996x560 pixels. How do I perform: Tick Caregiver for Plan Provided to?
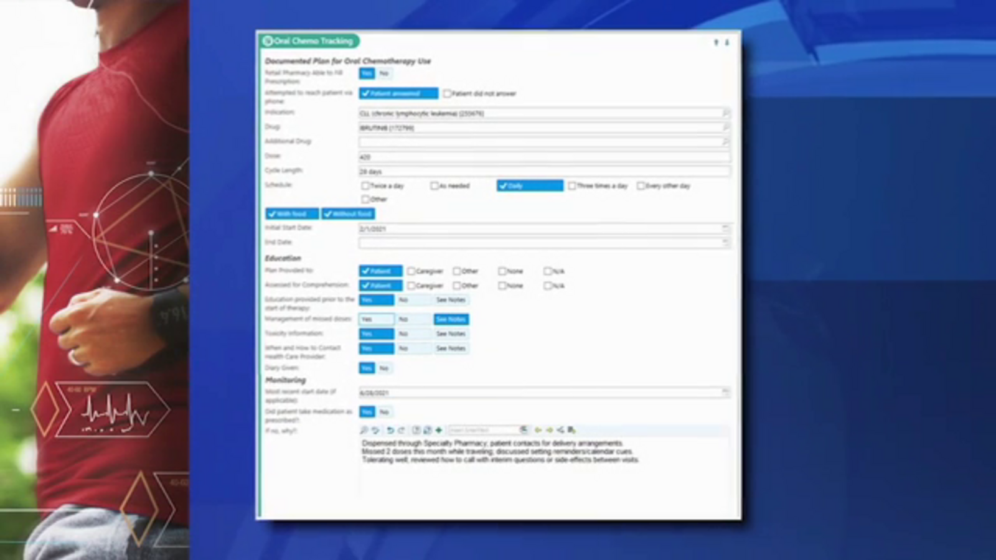coord(411,271)
